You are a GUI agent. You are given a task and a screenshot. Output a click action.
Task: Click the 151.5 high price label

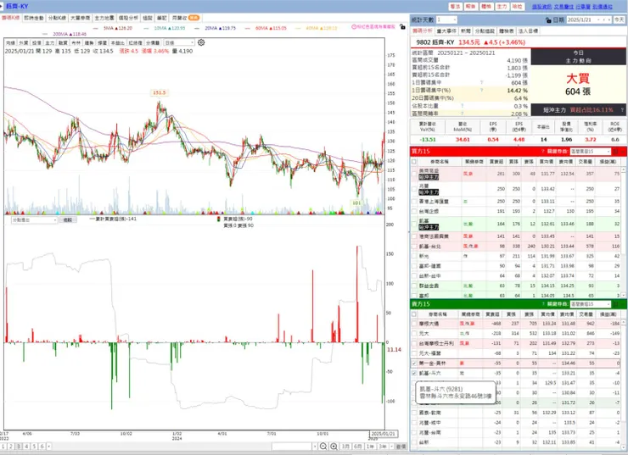(x=159, y=92)
